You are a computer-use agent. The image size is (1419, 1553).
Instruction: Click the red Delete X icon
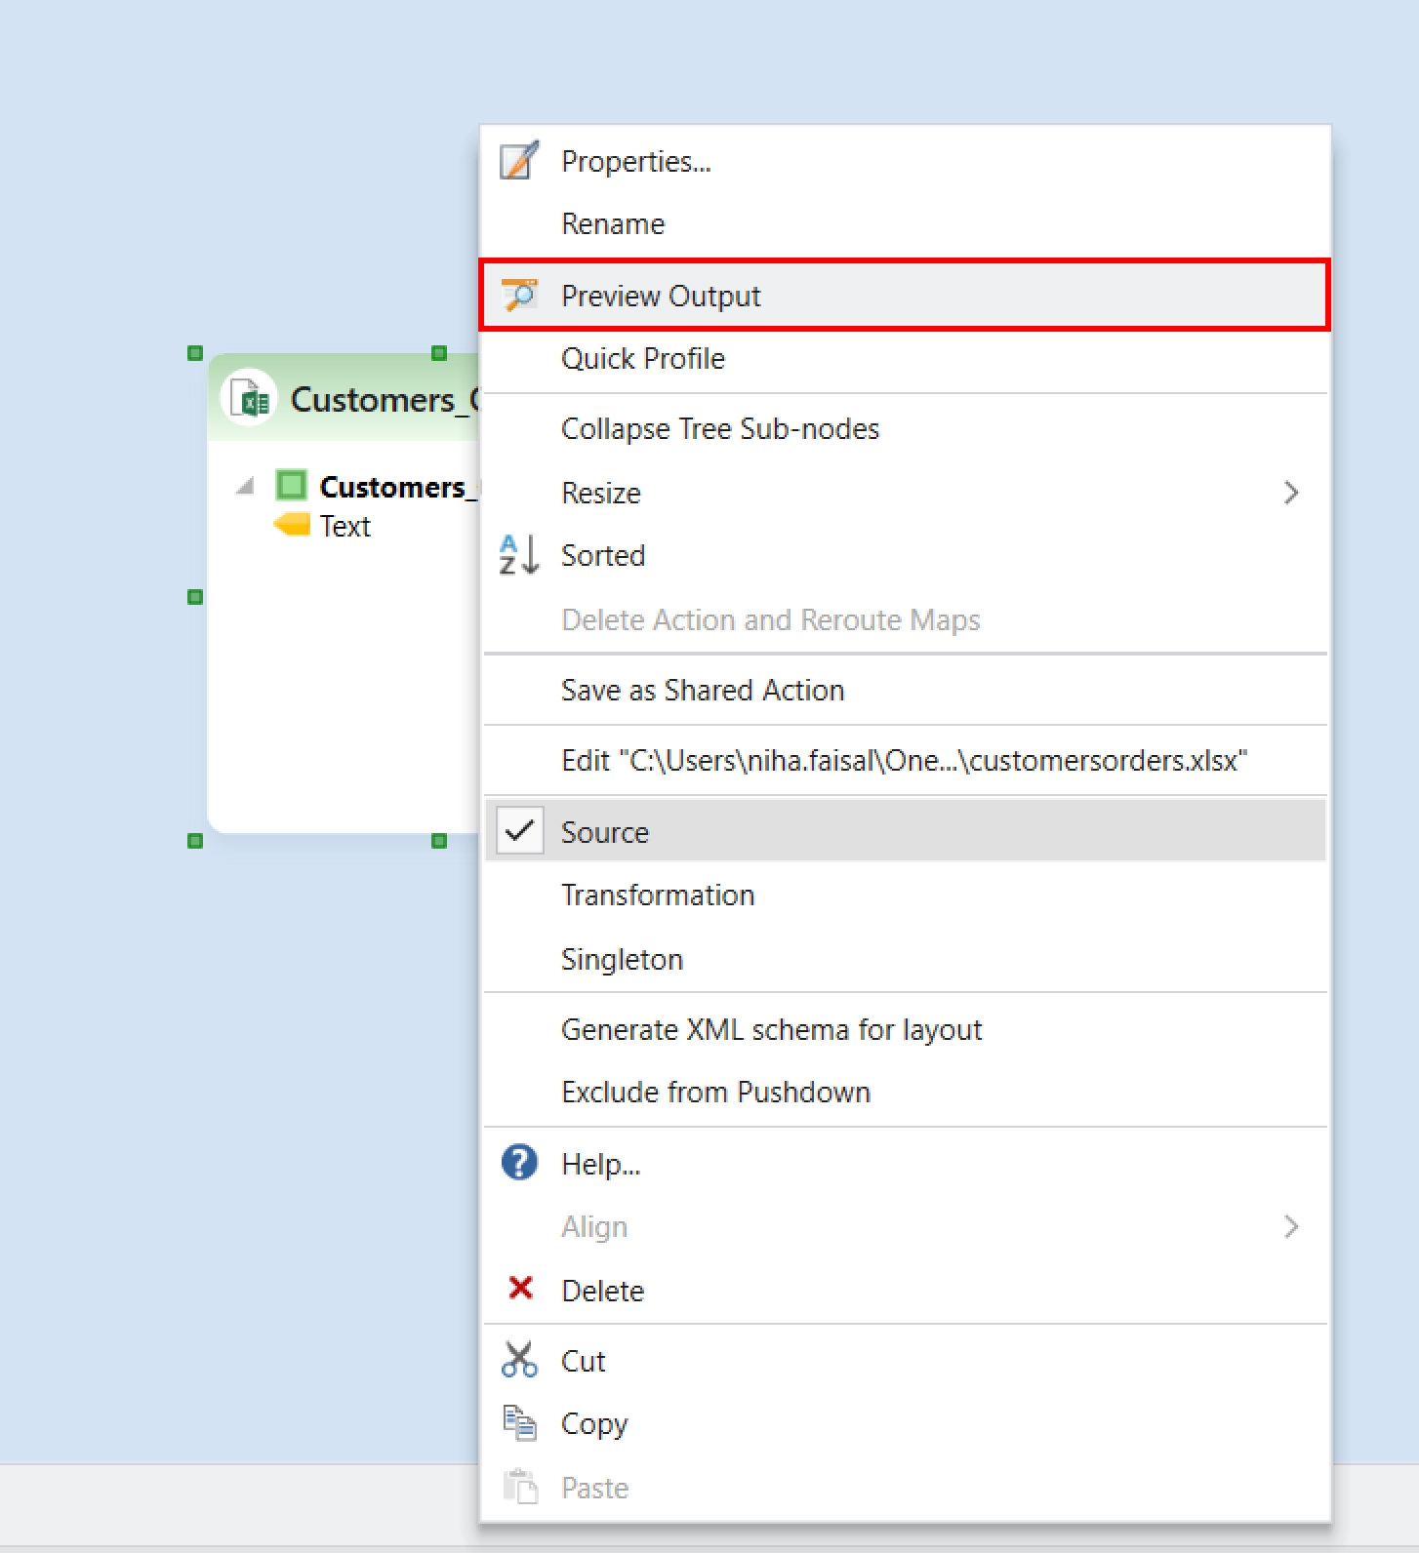pos(520,1289)
